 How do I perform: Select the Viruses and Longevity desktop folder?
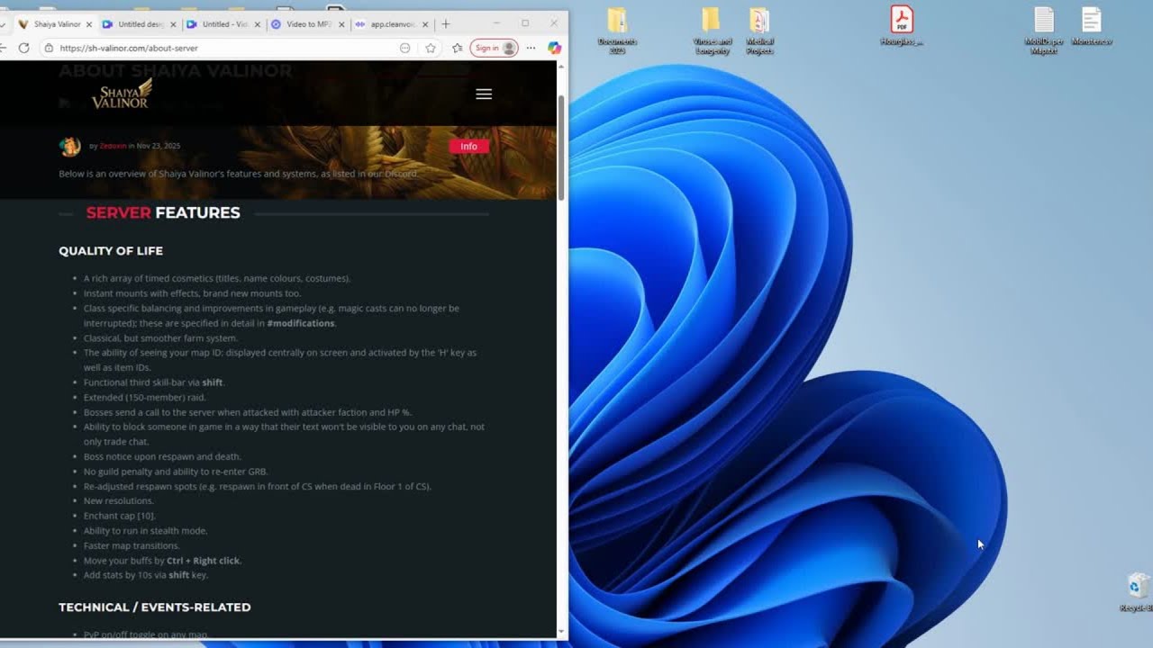pyautogui.click(x=712, y=31)
